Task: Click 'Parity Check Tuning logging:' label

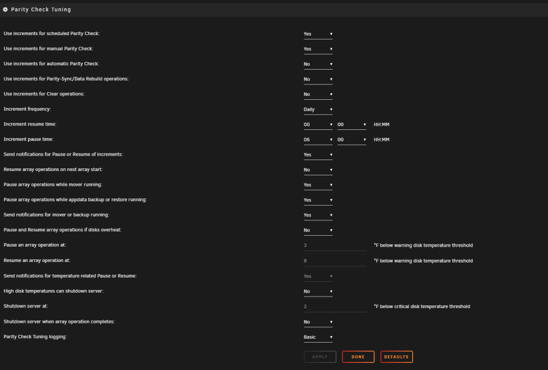Action: [35, 337]
